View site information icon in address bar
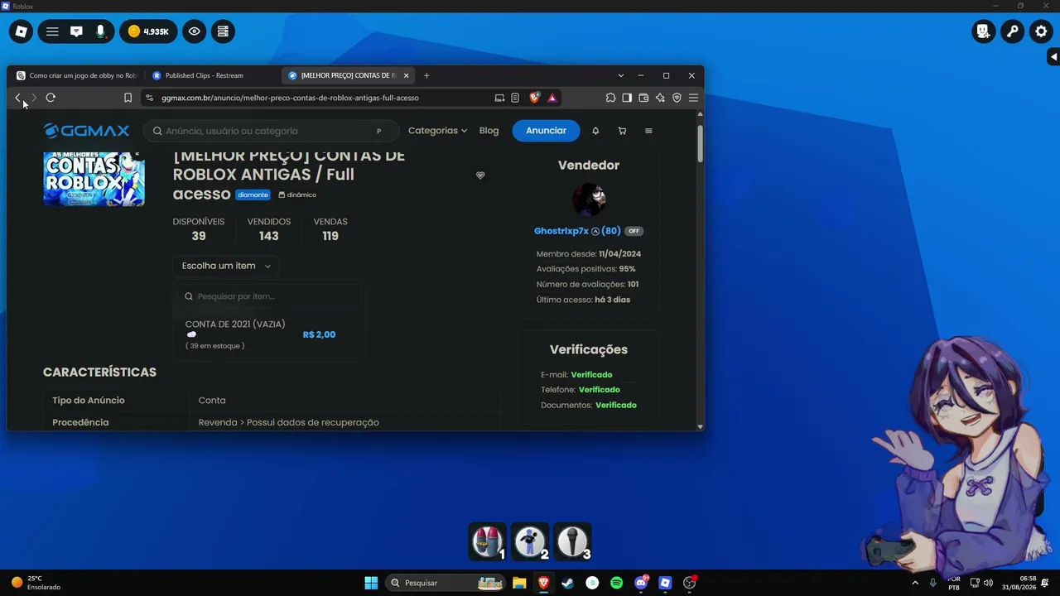This screenshot has width=1060, height=596. pos(149,98)
